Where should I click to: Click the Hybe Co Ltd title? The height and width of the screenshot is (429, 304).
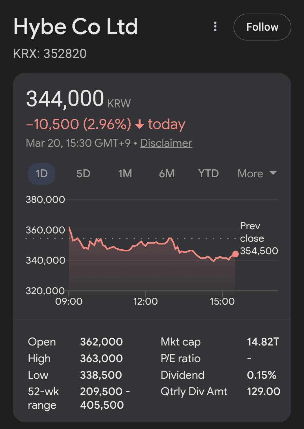pos(76,27)
